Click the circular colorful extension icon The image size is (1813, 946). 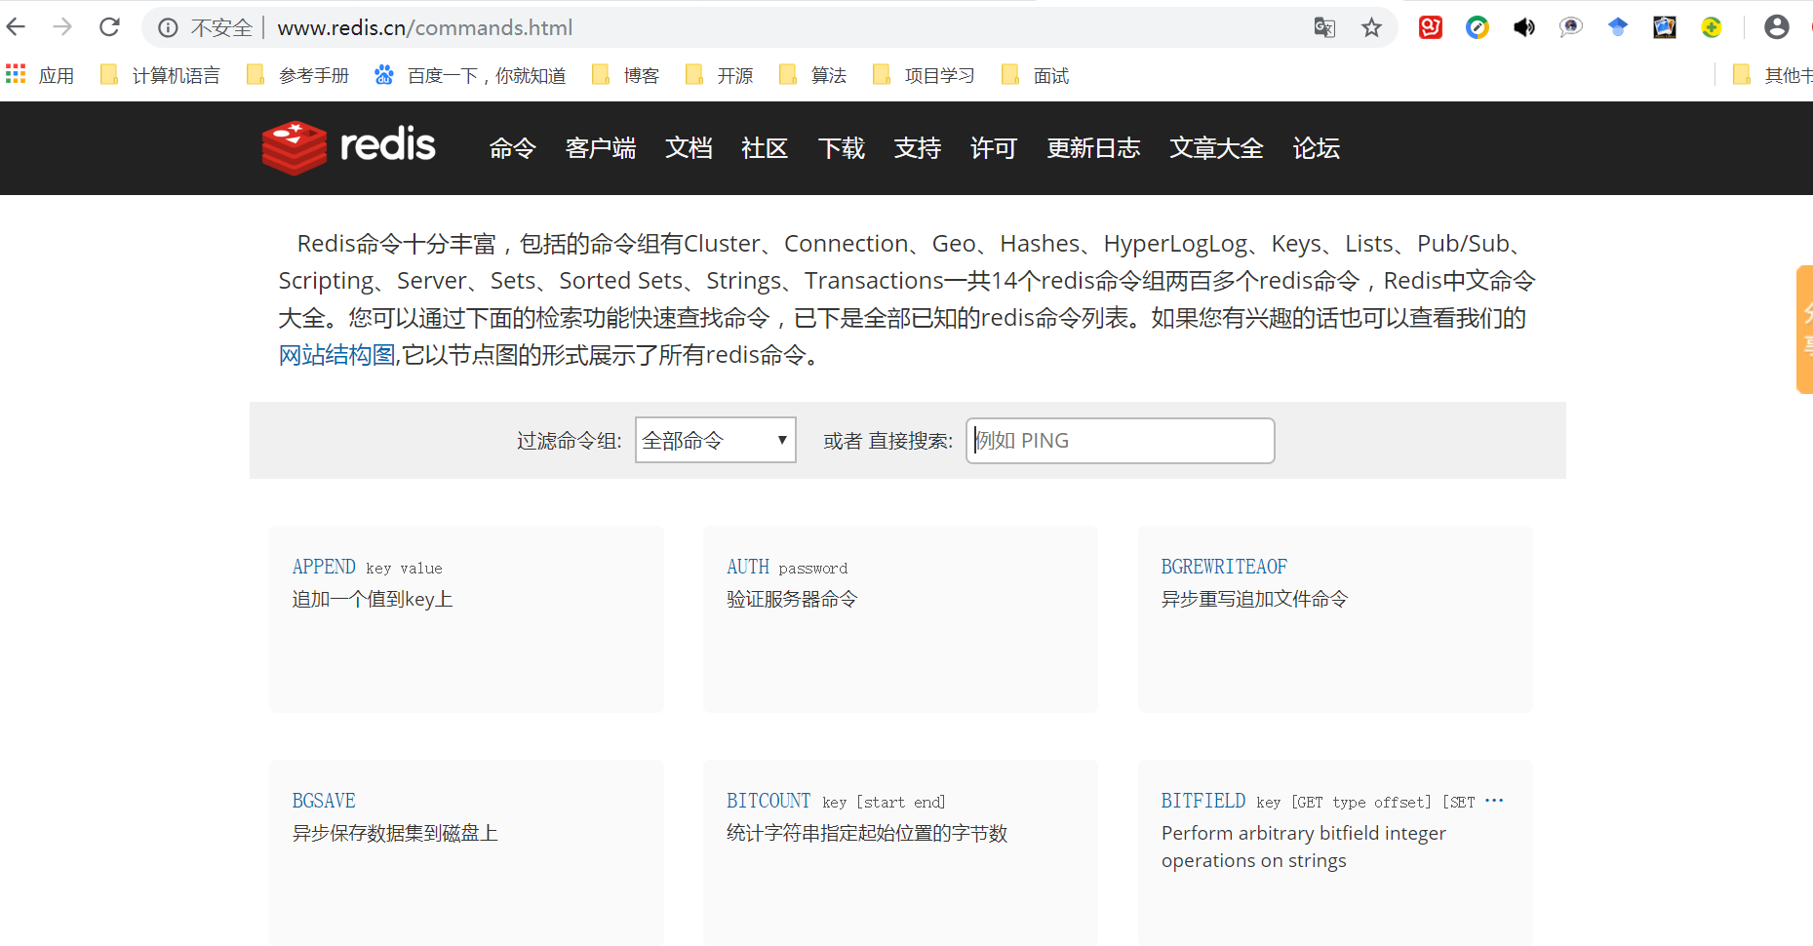[1478, 27]
